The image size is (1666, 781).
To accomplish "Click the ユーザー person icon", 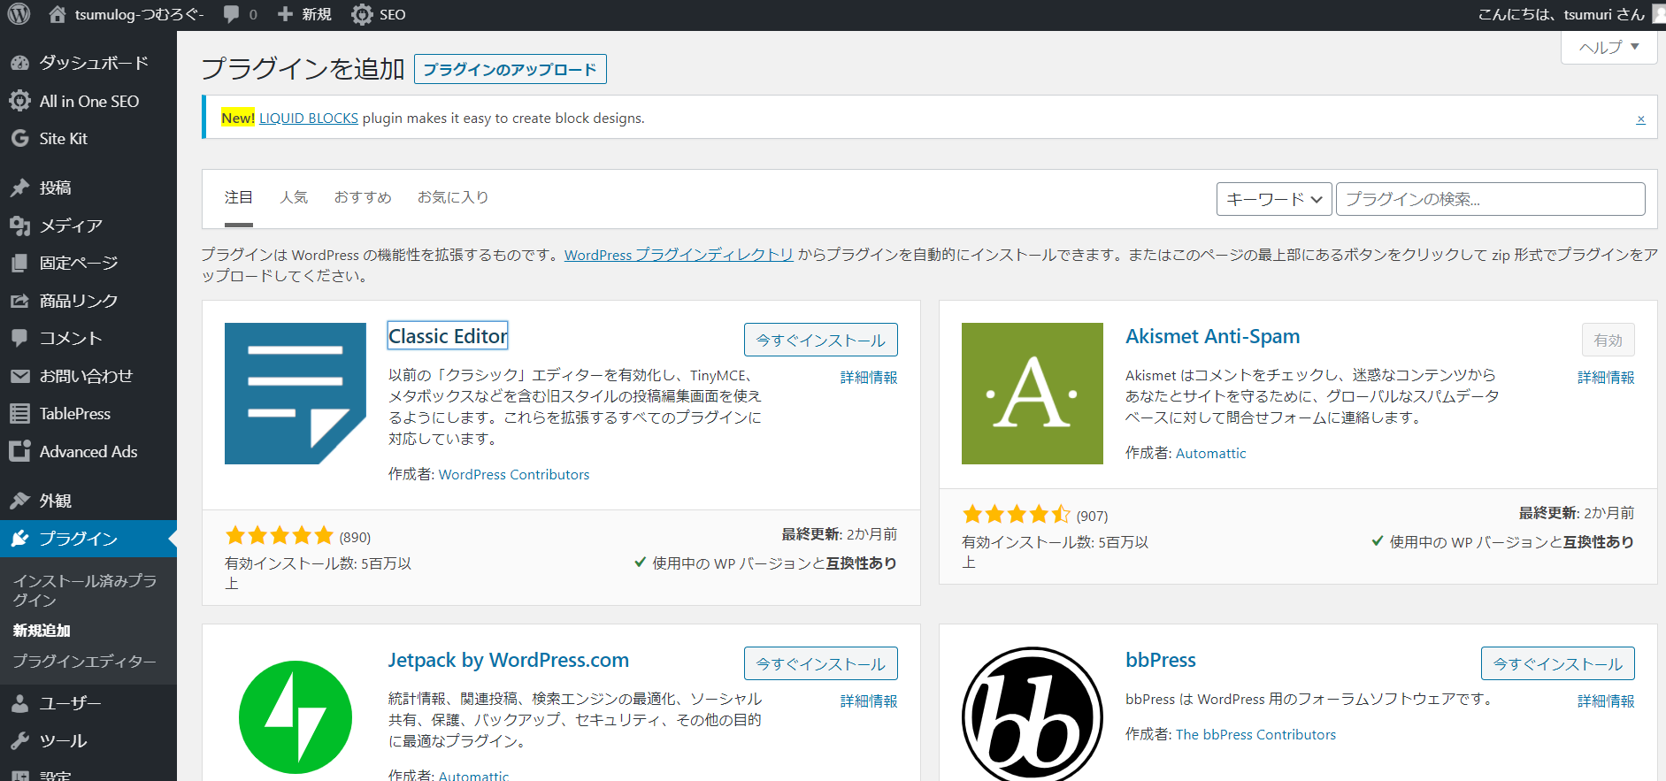I will [19, 703].
